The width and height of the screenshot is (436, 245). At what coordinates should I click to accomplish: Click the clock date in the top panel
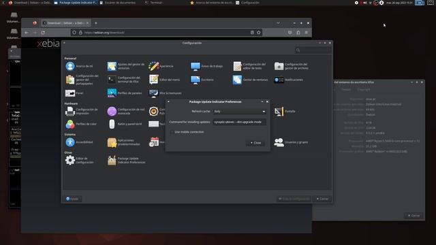tap(400, 3)
